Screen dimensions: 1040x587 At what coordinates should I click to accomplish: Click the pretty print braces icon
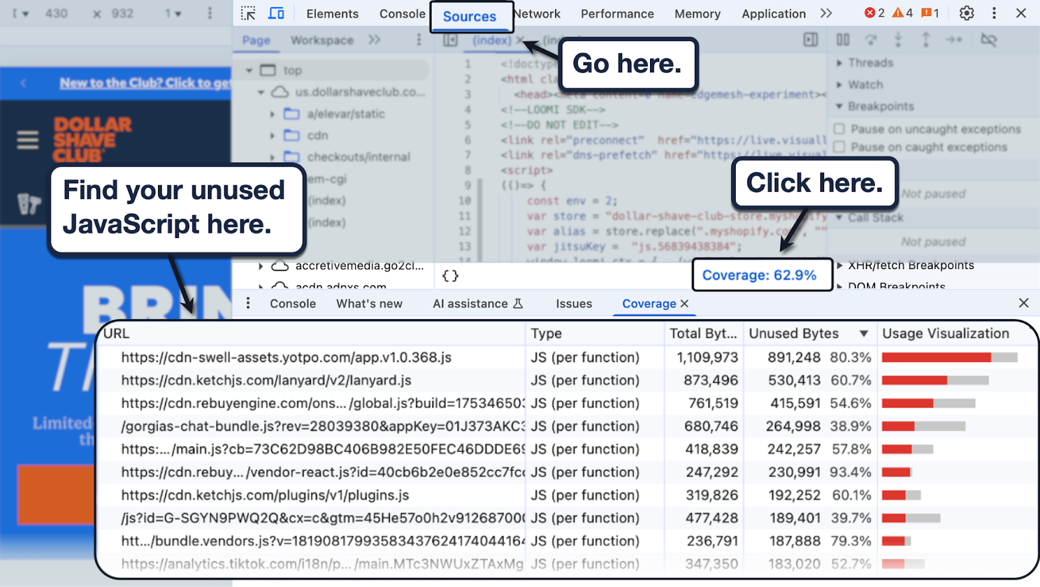[450, 276]
